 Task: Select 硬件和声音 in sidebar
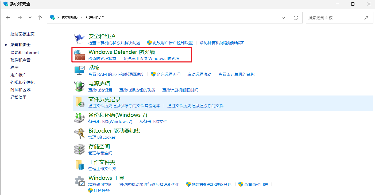click(20, 60)
